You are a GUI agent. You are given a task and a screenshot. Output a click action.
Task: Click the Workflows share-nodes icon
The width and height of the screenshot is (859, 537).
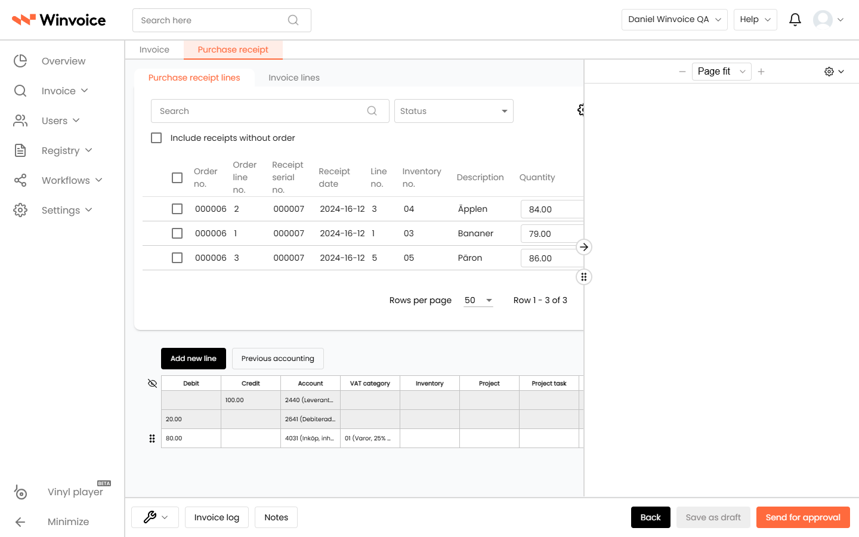(x=20, y=180)
